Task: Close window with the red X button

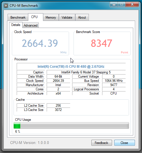Action: 132,5
